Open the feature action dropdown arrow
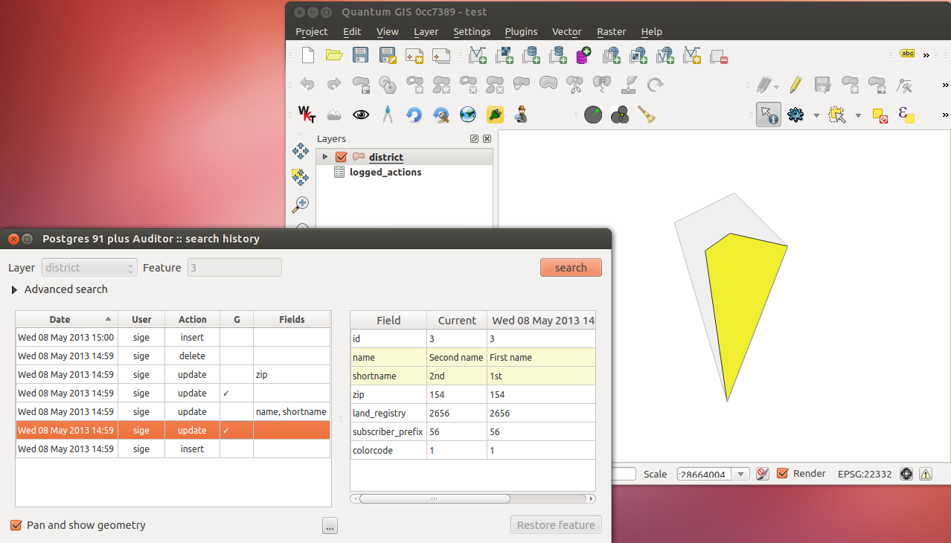951x543 pixels. coord(816,115)
